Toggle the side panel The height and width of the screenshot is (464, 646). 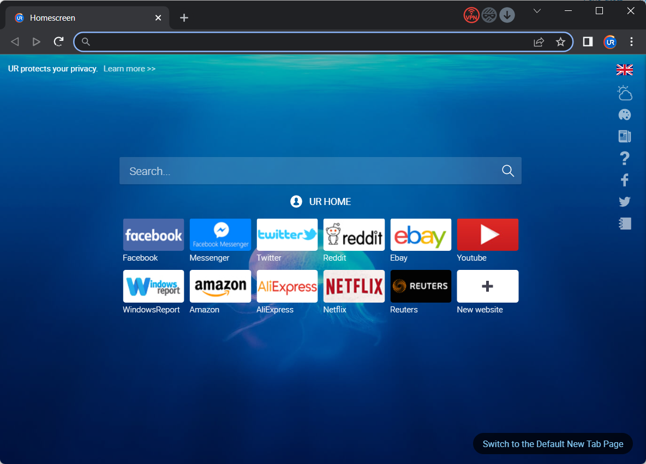tap(588, 41)
